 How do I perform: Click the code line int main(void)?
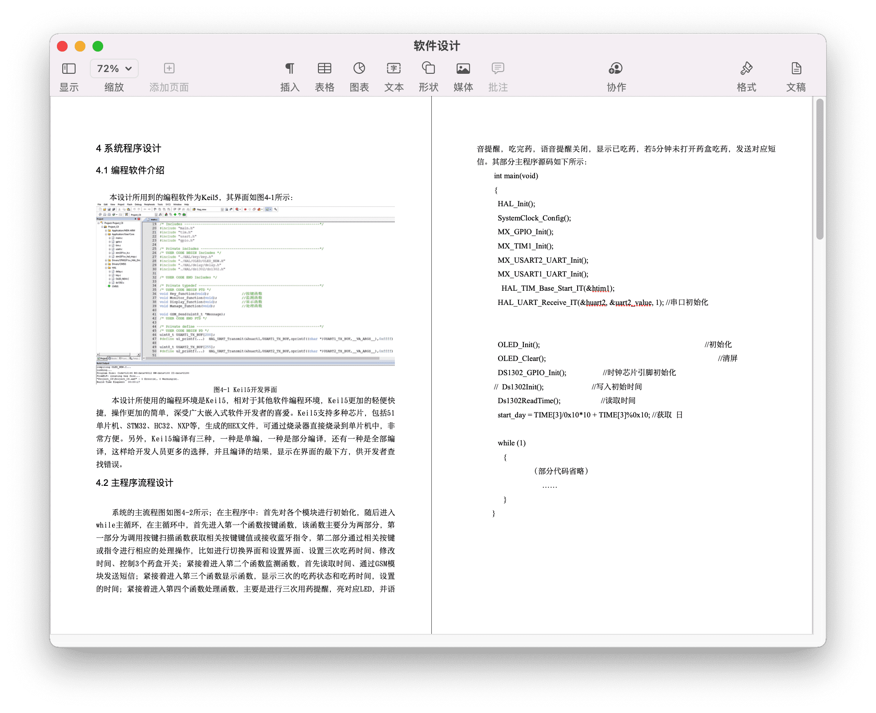pos(516,176)
